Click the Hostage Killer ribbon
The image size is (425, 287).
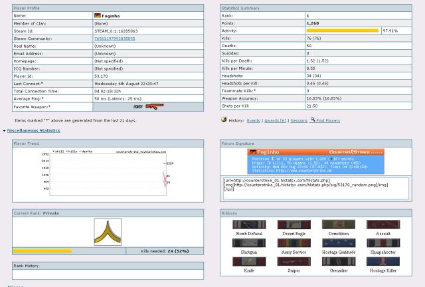pyautogui.click(x=383, y=262)
